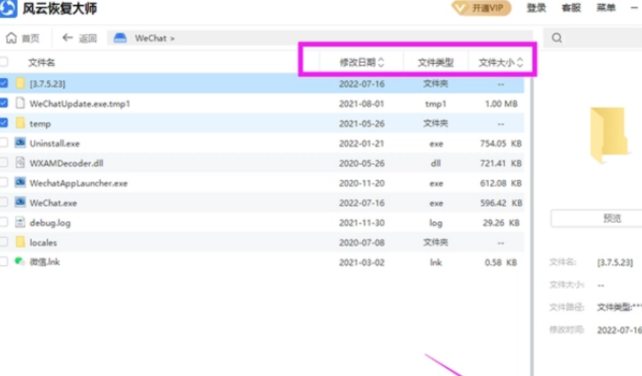Sort by 文件大小 column arrows

click(520, 62)
